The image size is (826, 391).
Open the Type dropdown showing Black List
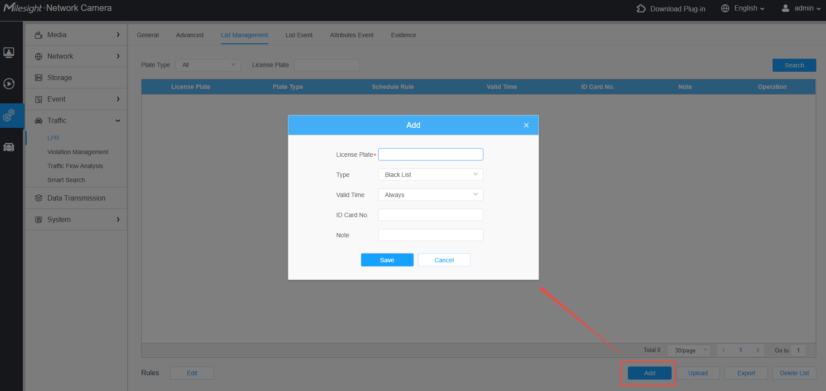[431, 175]
